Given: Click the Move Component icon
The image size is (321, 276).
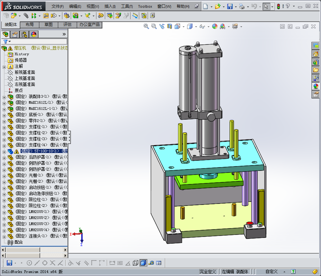Looking at the screenshot, I should 54,16.
